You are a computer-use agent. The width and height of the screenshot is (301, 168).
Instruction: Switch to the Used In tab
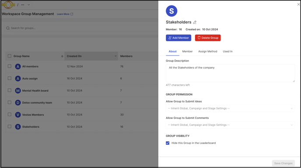(x=227, y=52)
